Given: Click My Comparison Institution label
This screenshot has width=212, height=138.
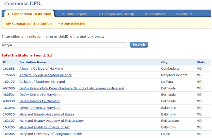Looking at the screenshot, I should pos(29,24).
